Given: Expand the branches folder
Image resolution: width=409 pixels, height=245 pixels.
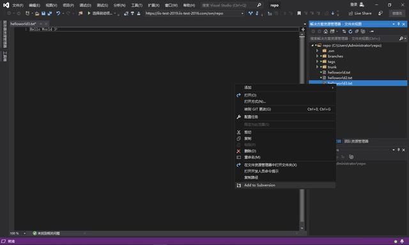Looking at the screenshot, I should point(317,56).
